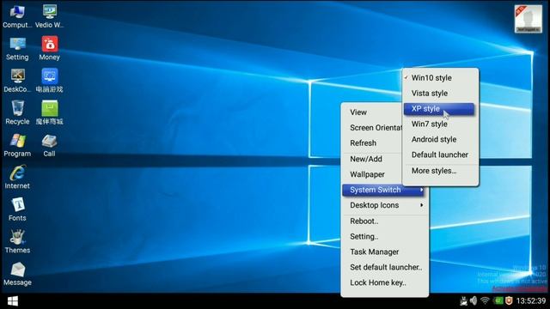The width and height of the screenshot is (550, 309).
Task: Open the Vedio W... desktop icon
Action: pyautogui.click(x=50, y=15)
